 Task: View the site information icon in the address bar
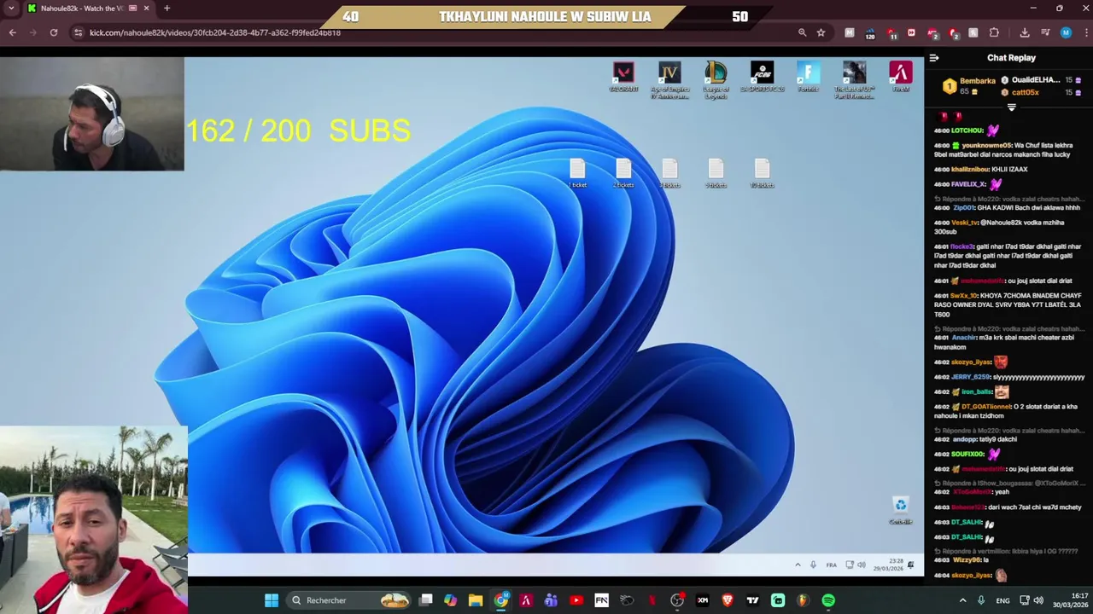(x=78, y=32)
